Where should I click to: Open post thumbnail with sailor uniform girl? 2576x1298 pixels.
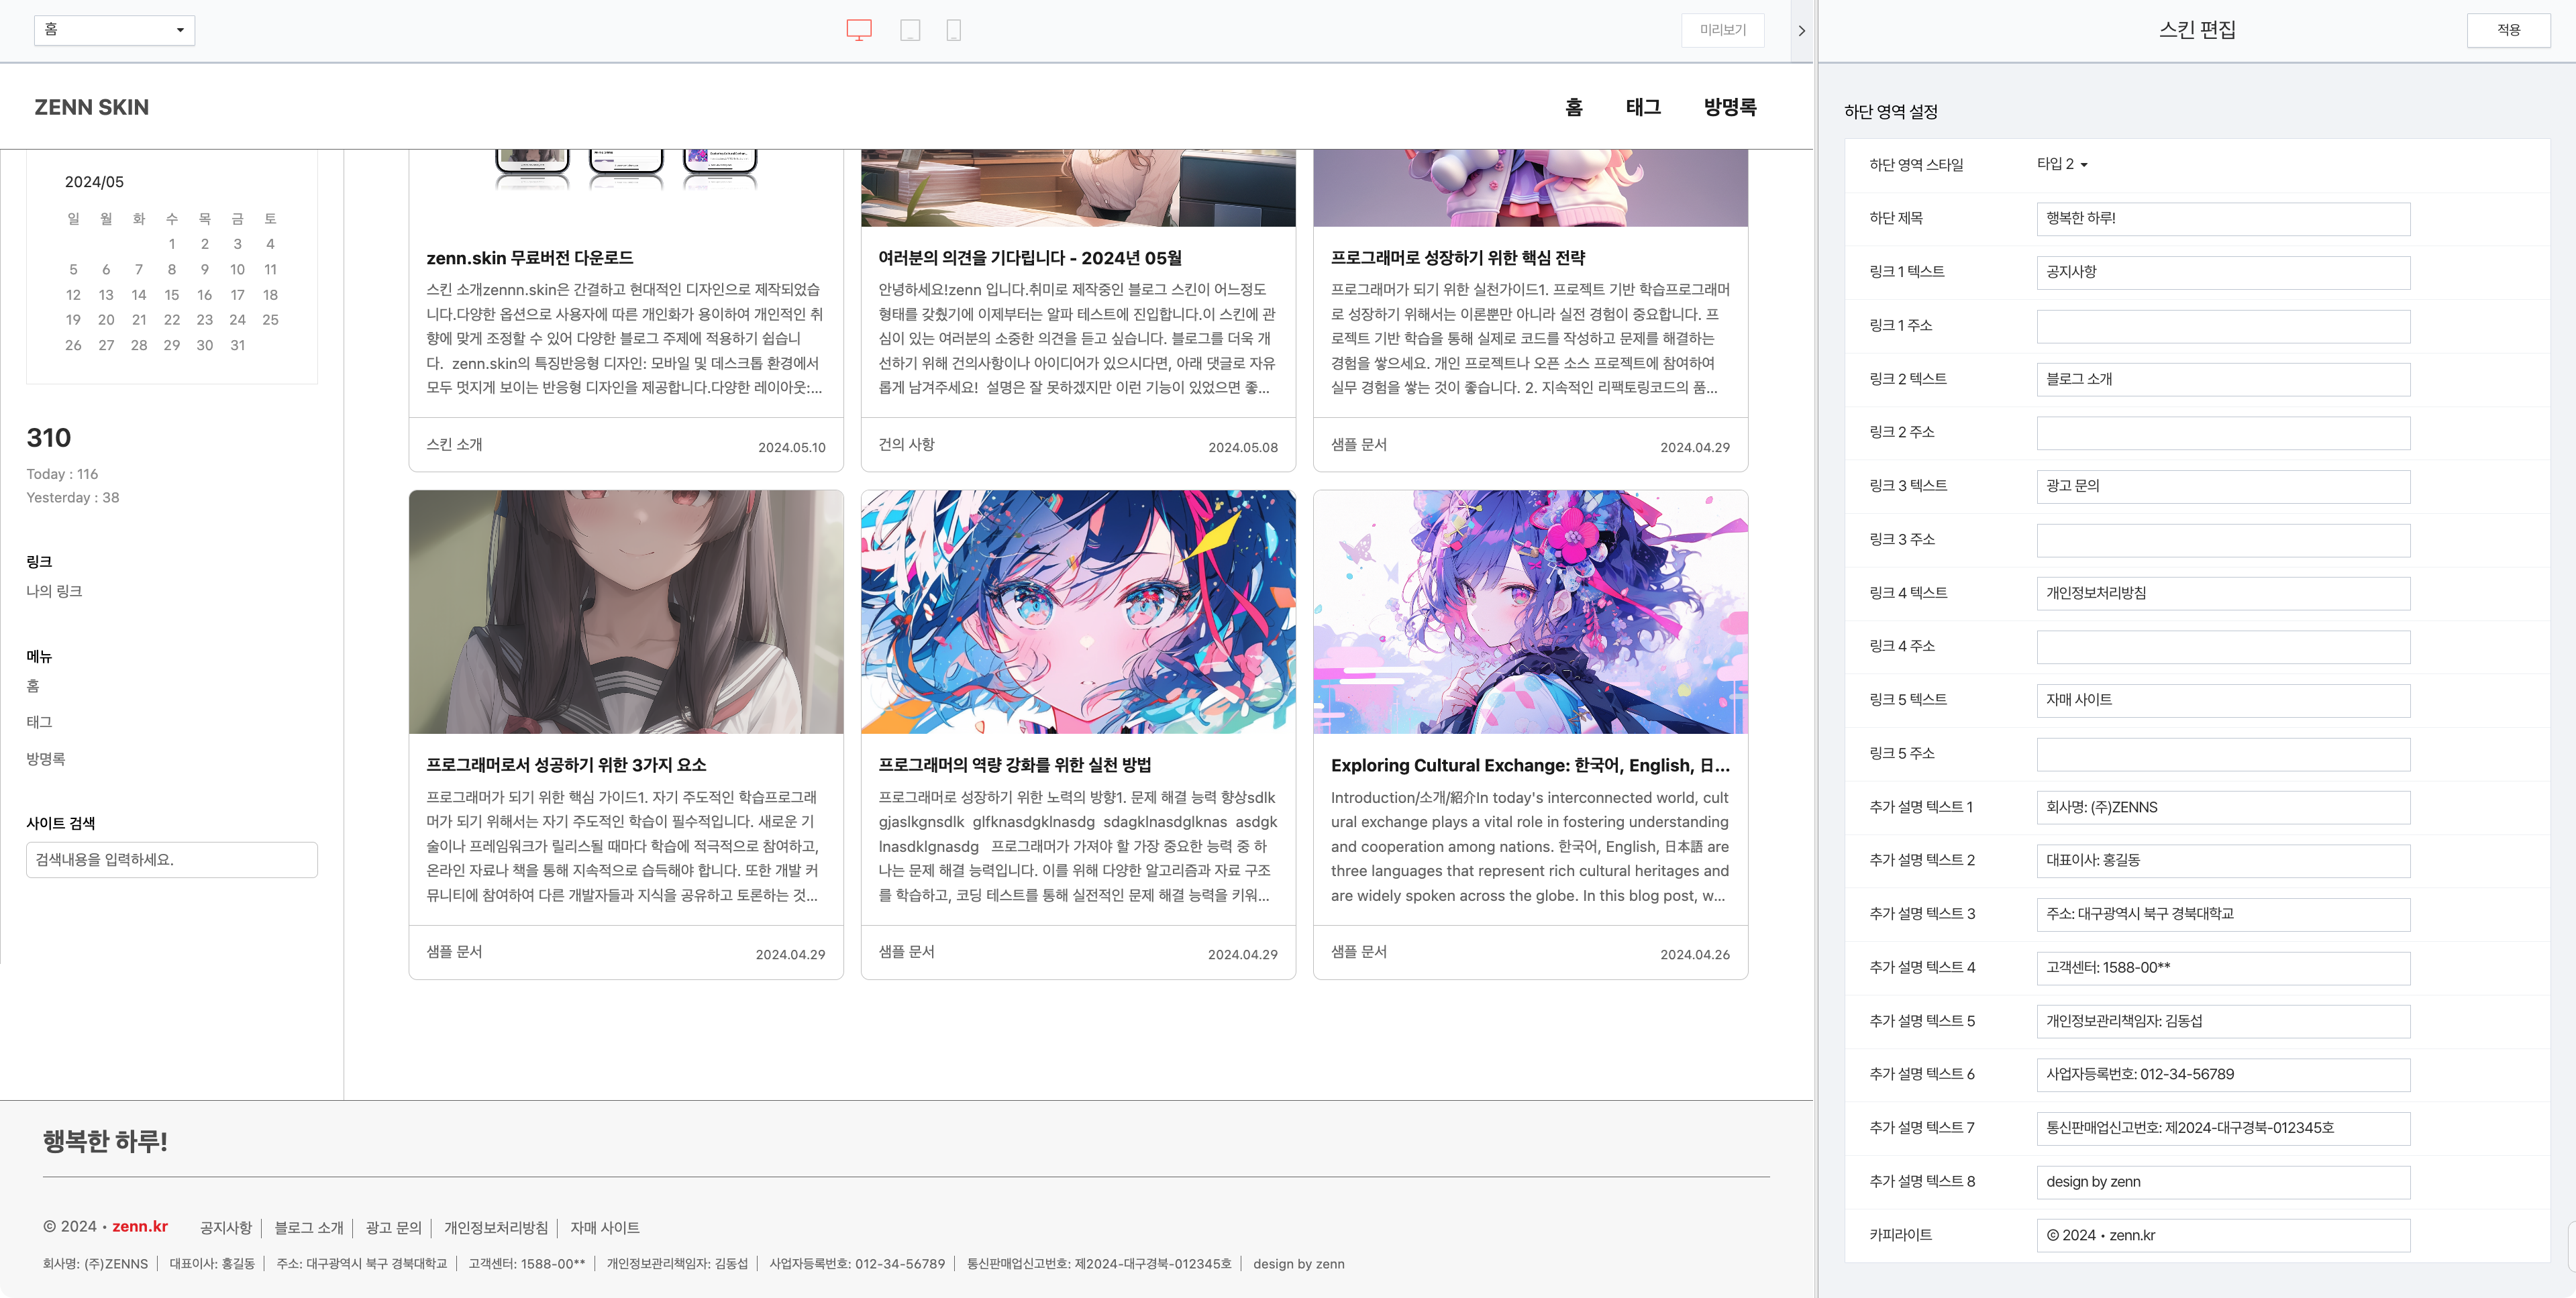click(x=626, y=612)
